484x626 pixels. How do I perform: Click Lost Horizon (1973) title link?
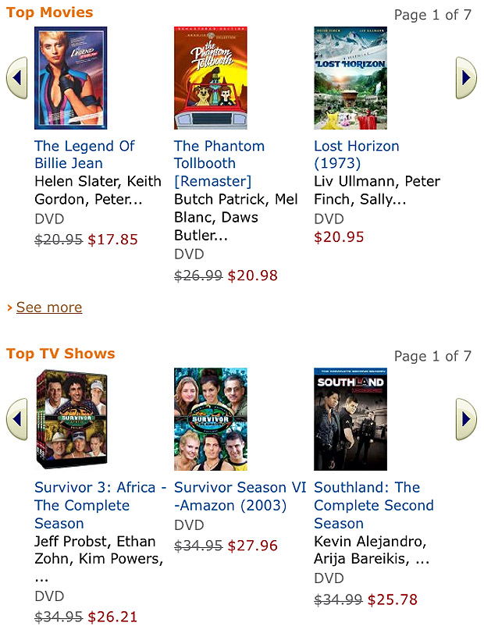point(357,155)
